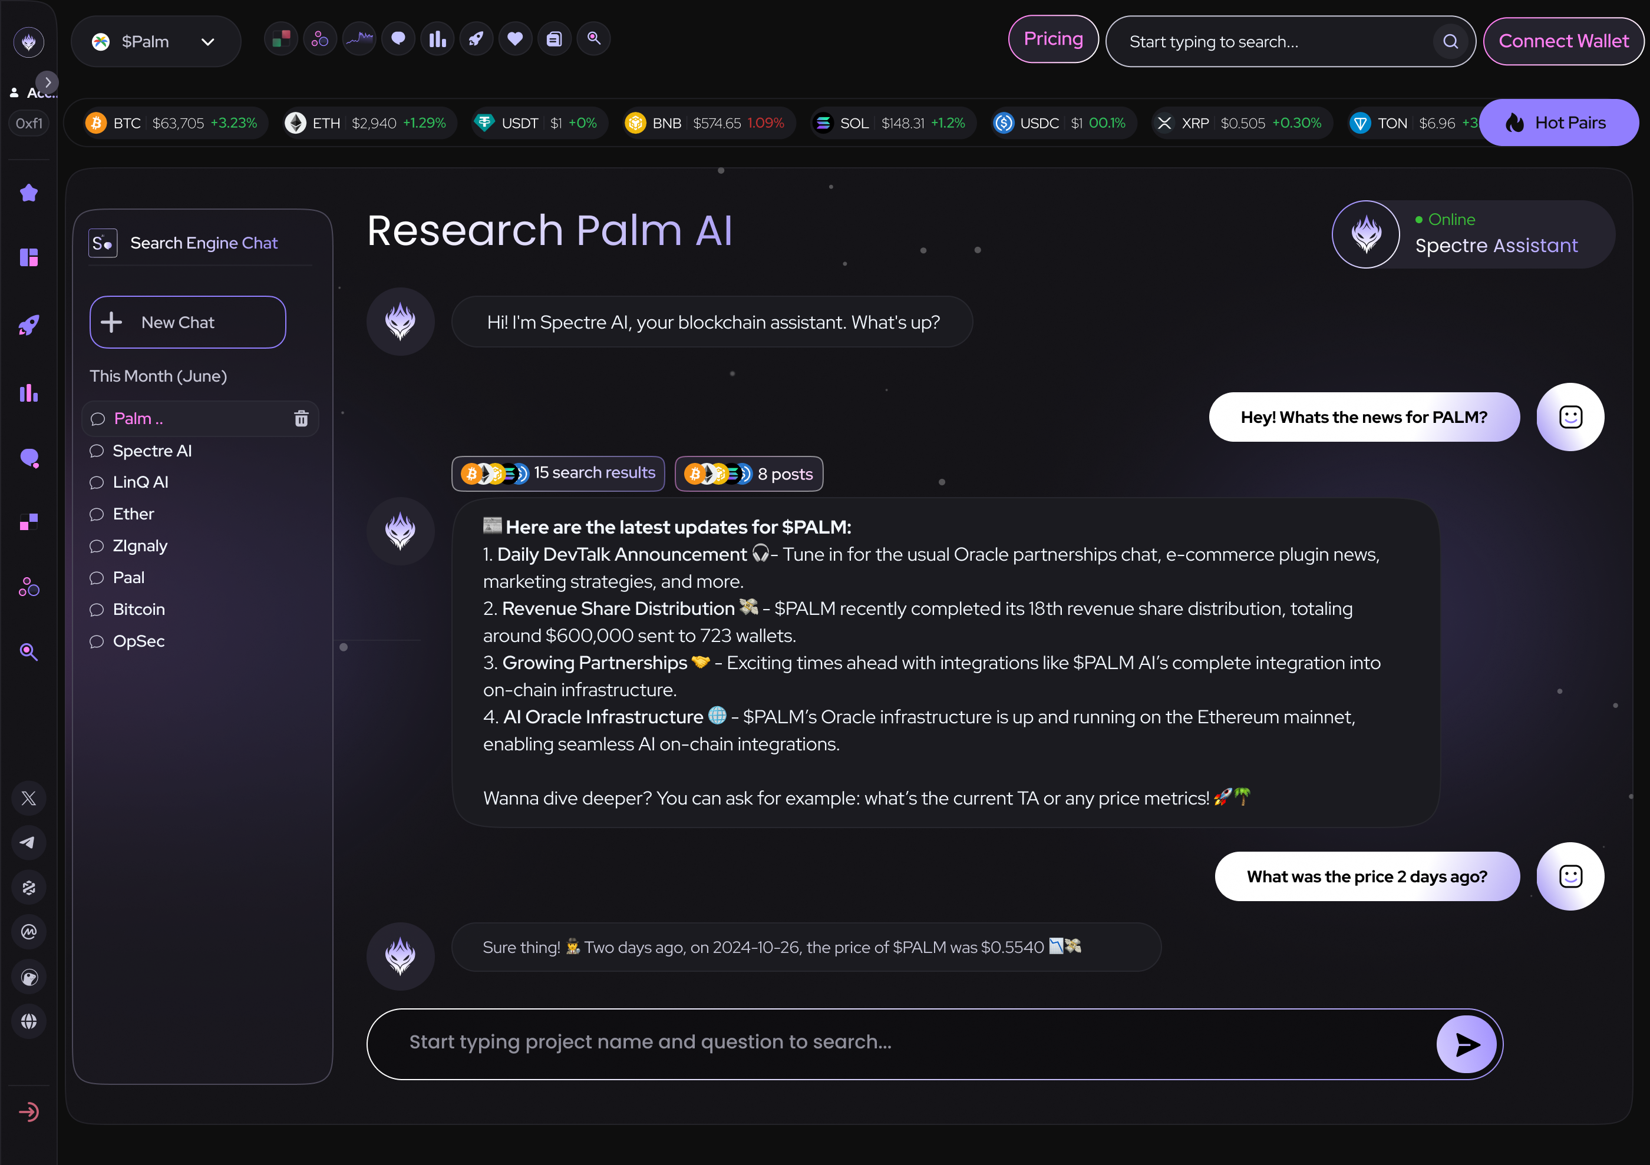1650x1165 pixels.
Task: Click the heatmap squares icon in the sidebar
Action: [x=29, y=522]
